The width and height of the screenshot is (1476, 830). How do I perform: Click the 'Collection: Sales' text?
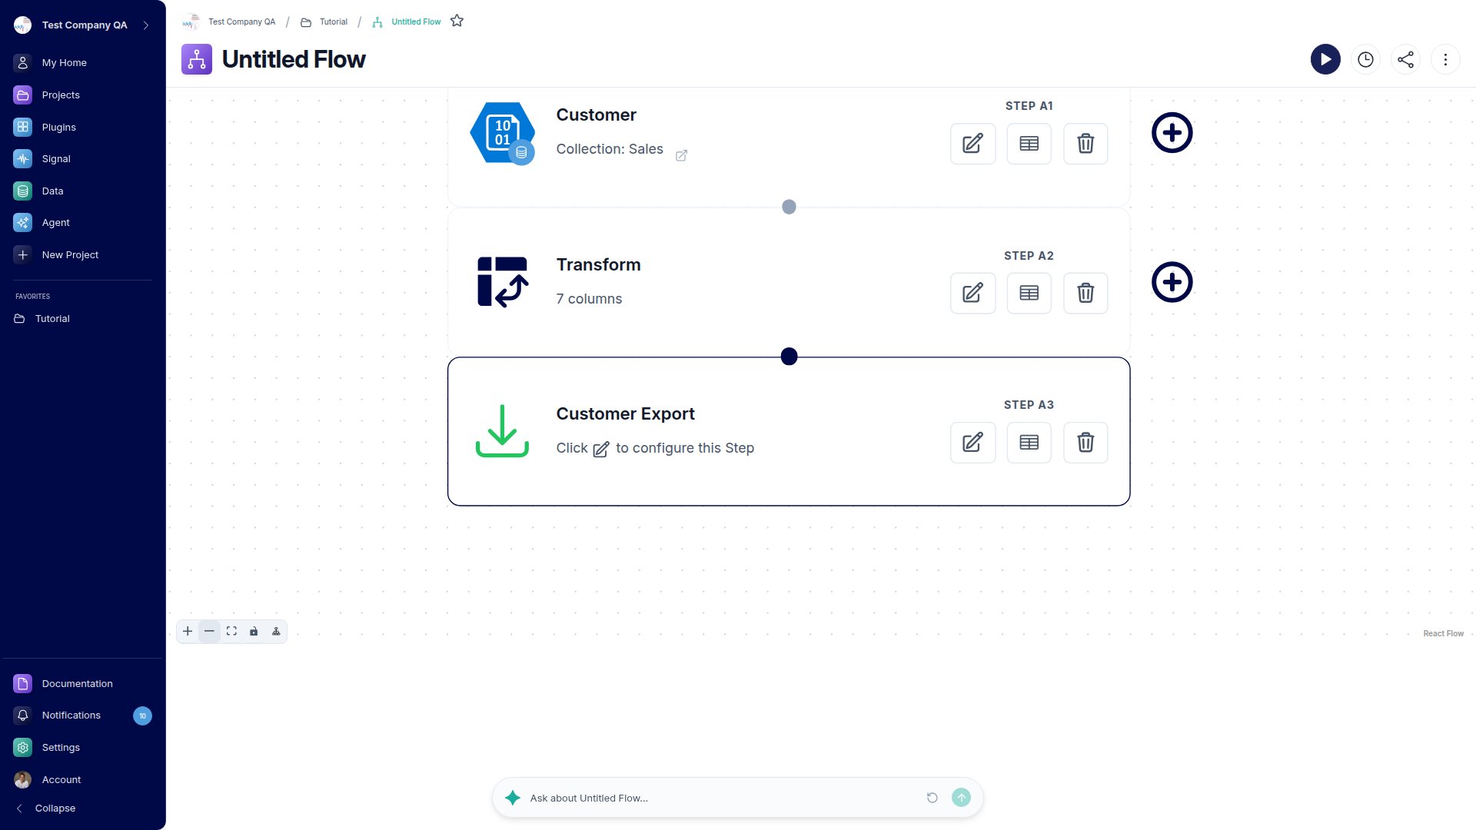click(610, 149)
